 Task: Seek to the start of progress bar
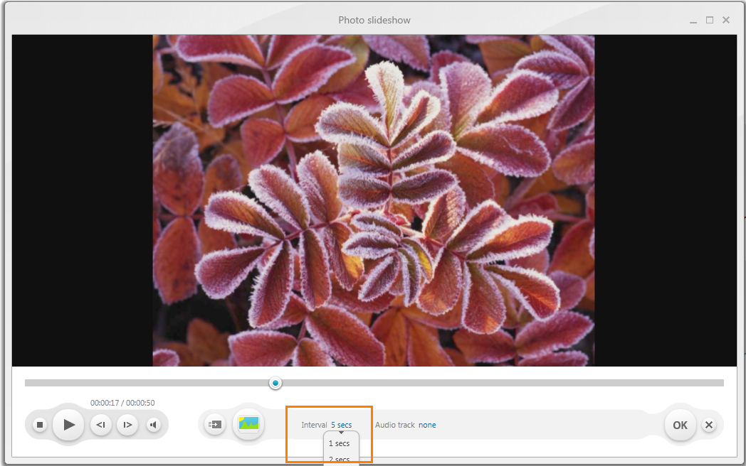click(28, 383)
